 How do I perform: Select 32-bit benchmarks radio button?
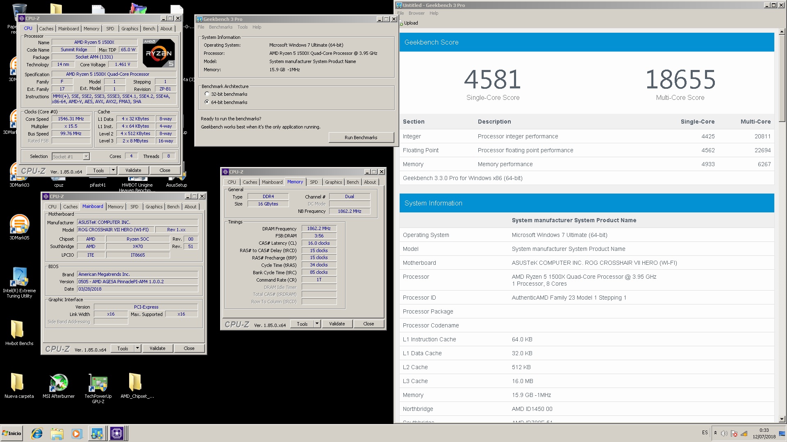coord(207,94)
